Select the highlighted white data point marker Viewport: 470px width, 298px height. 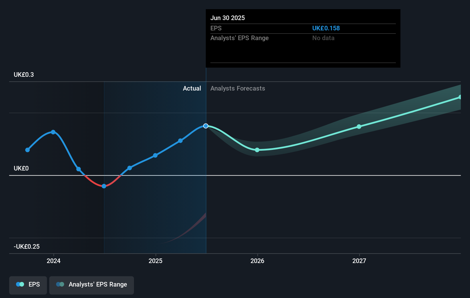tap(206, 126)
